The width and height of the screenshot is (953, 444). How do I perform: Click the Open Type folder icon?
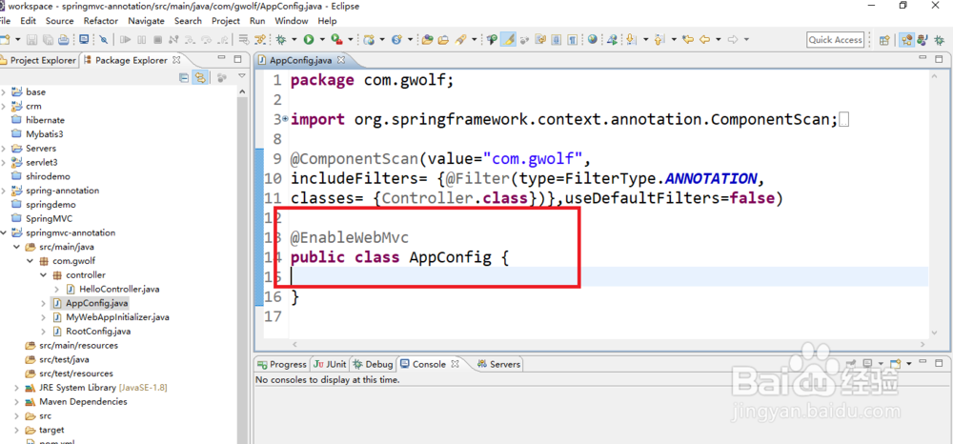pyautogui.click(x=427, y=39)
